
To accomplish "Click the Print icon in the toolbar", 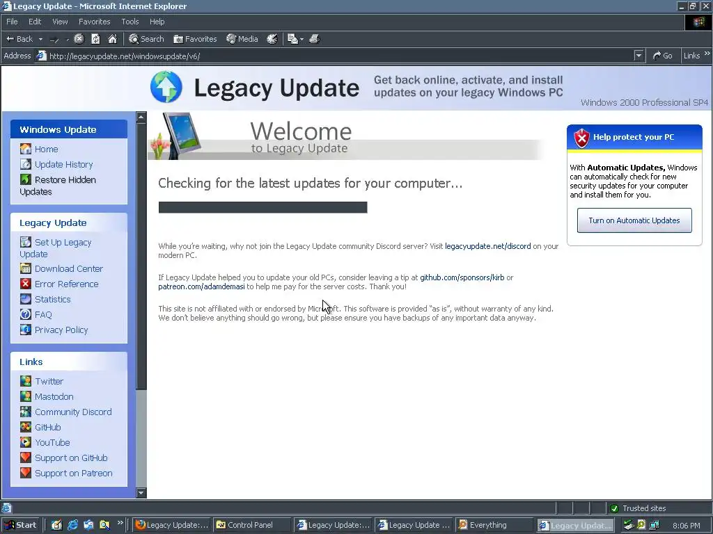I will [315, 39].
